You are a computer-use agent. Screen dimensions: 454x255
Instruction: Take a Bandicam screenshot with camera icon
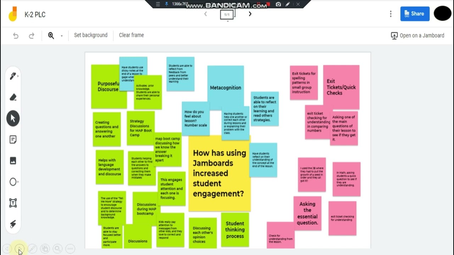(x=278, y=4)
